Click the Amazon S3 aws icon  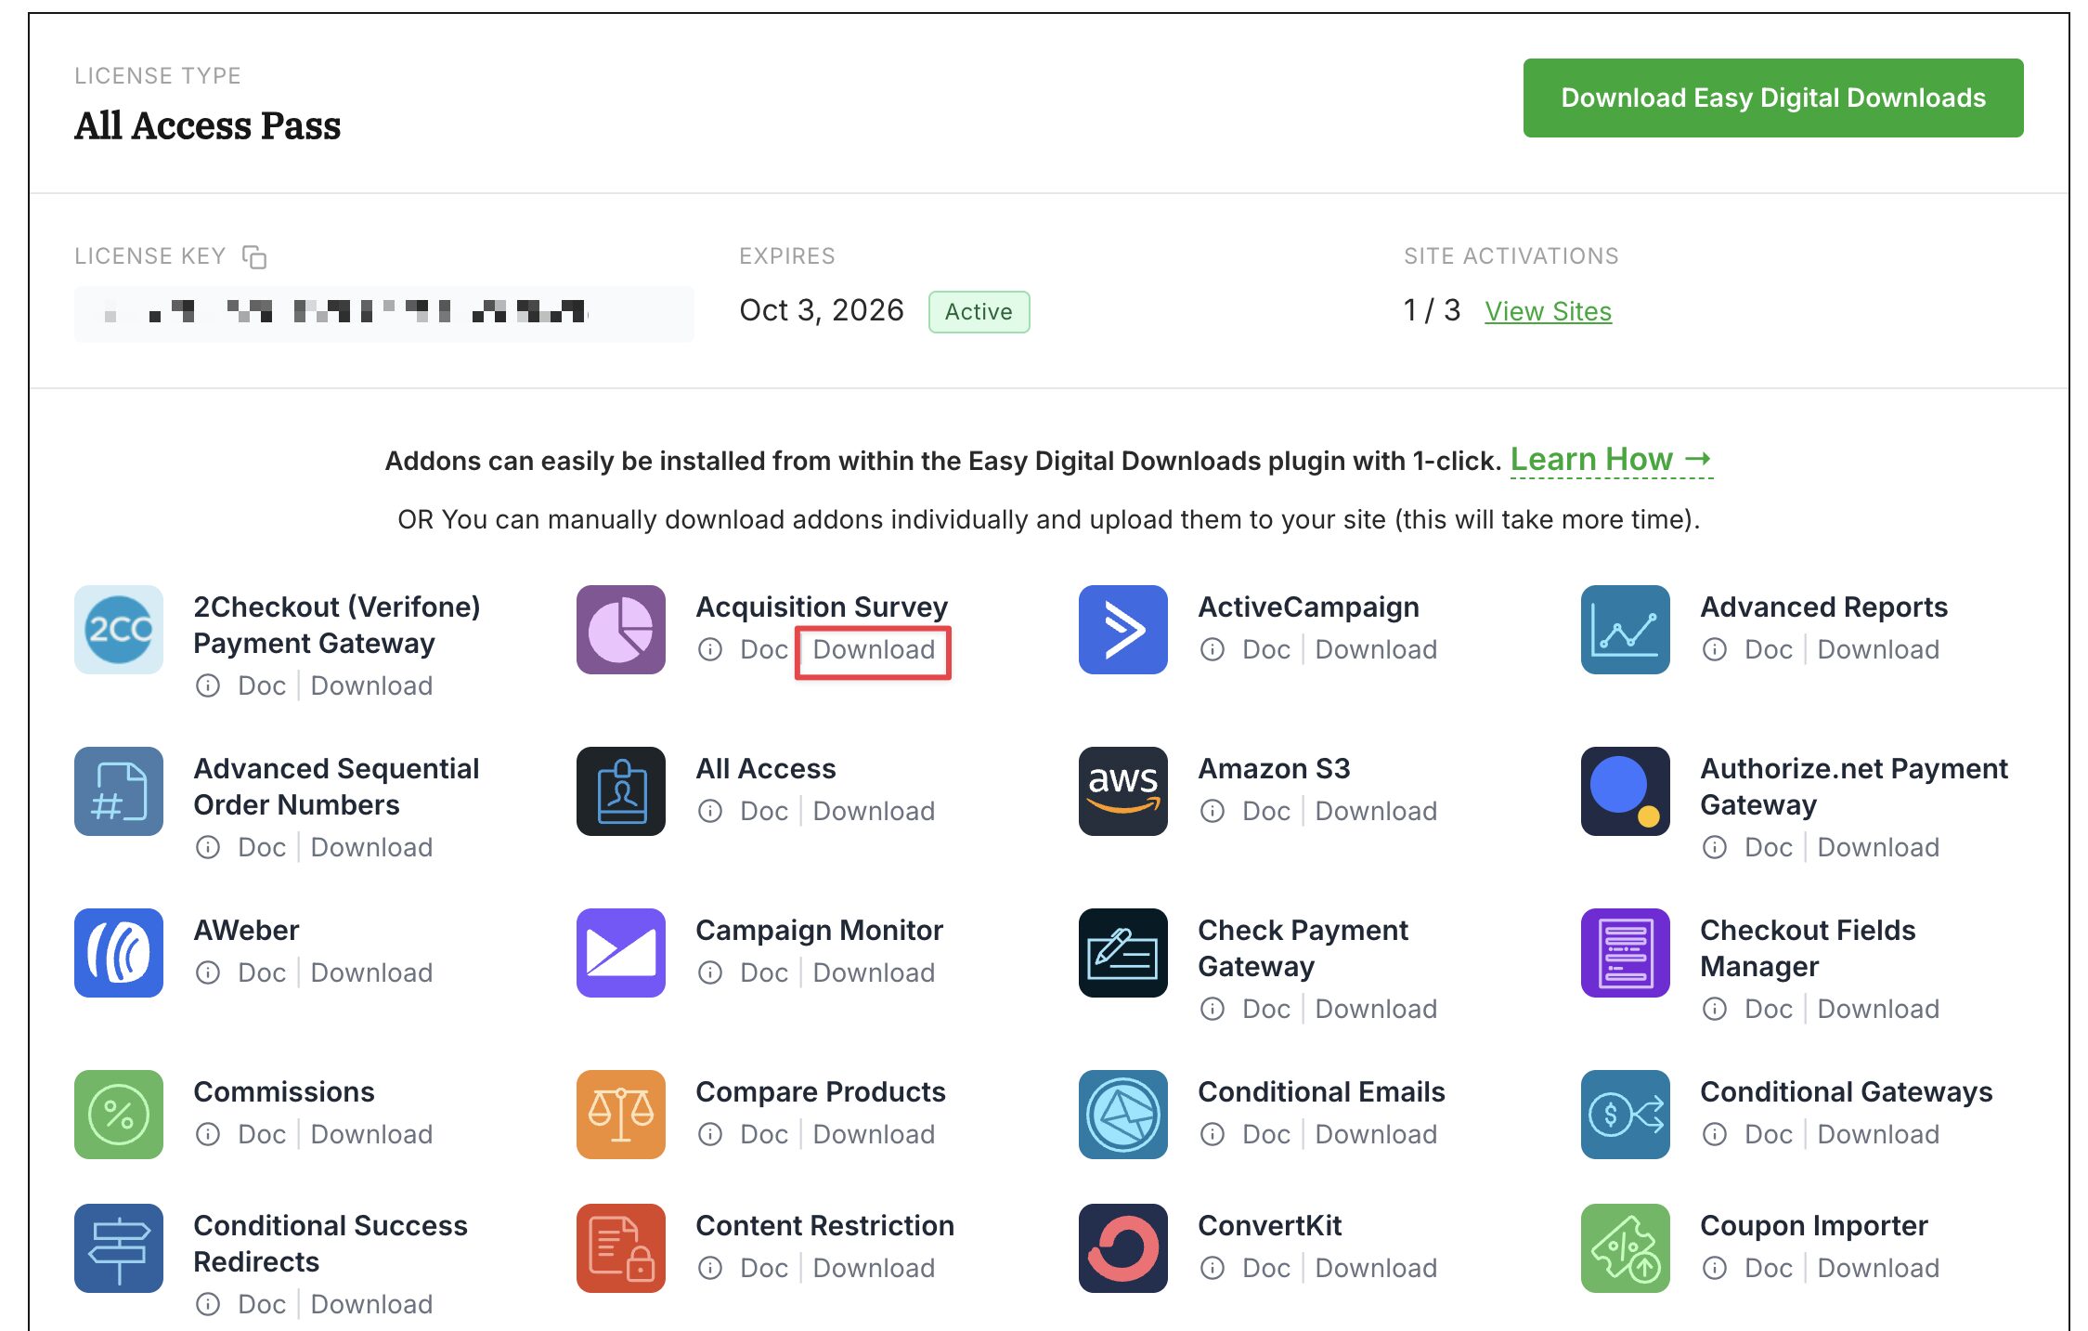point(1123,791)
